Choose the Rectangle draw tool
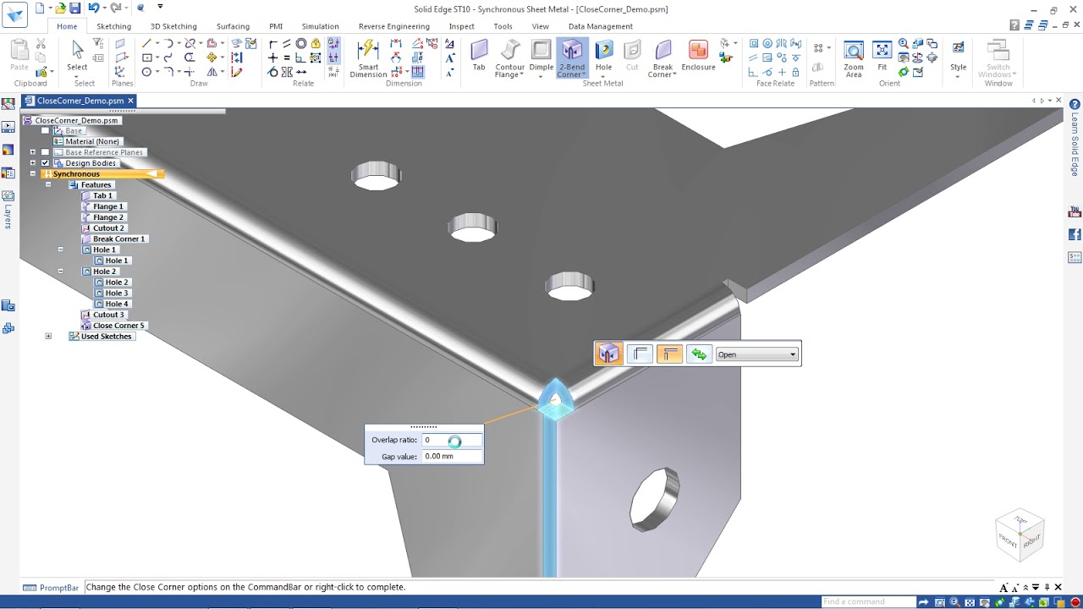 pos(146,58)
